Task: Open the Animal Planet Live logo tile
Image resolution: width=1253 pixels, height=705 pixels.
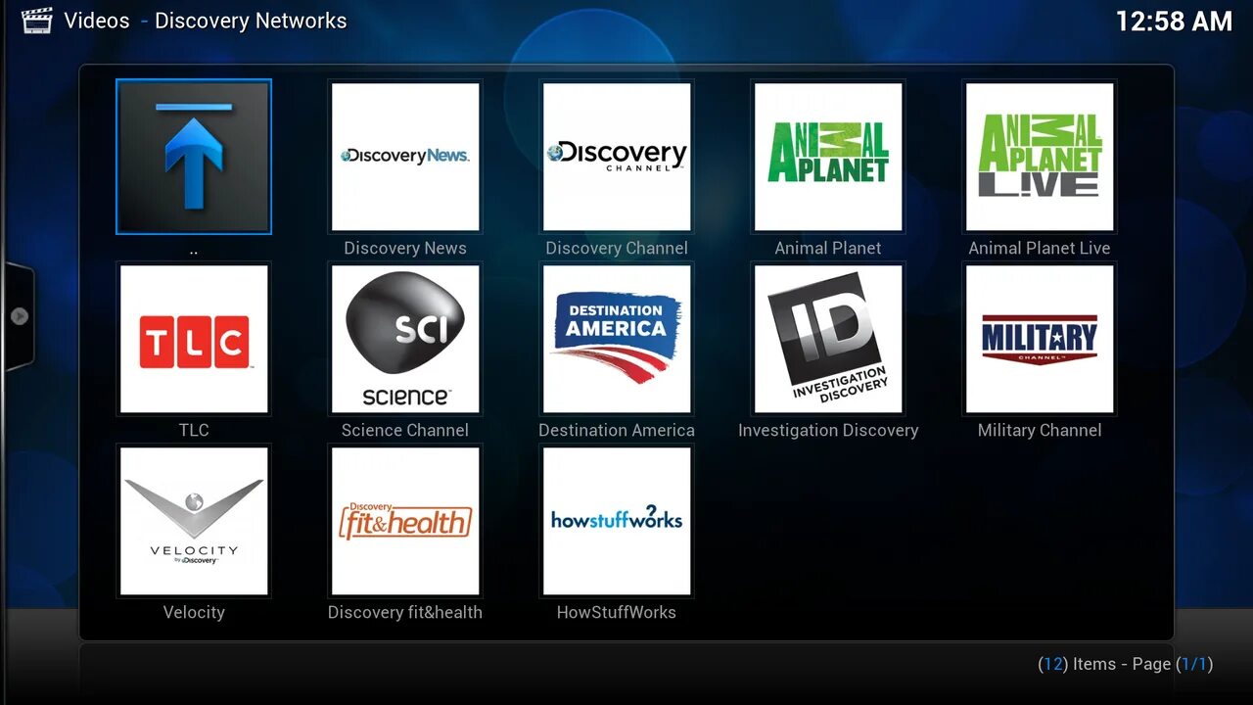Action: (x=1040, y=157)
